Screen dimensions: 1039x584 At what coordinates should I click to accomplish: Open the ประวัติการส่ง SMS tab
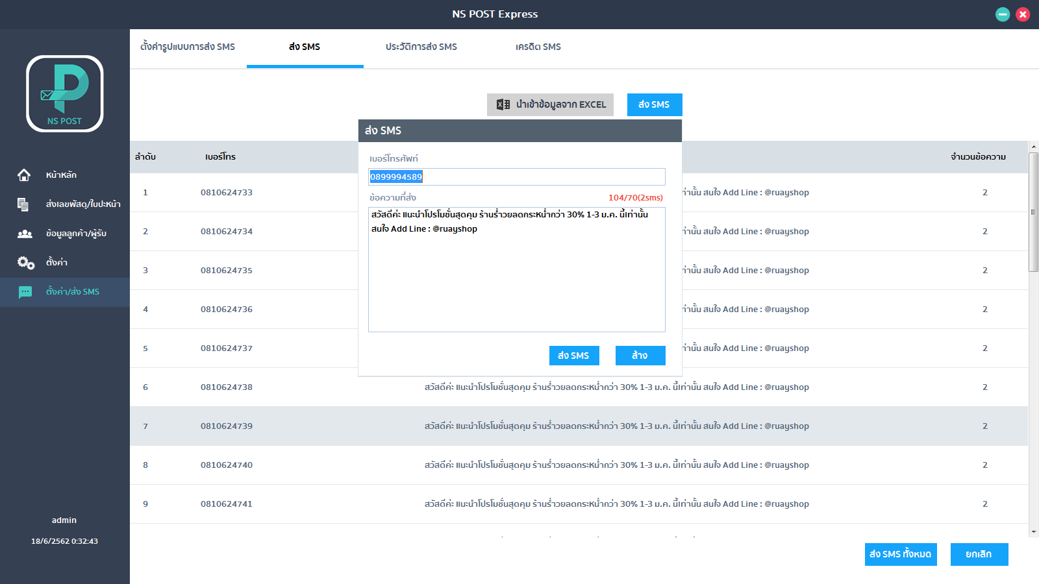coord(421,47)
